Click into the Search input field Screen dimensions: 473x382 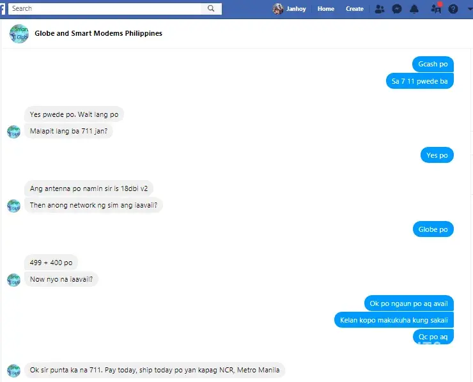click(x=105, y=9)
